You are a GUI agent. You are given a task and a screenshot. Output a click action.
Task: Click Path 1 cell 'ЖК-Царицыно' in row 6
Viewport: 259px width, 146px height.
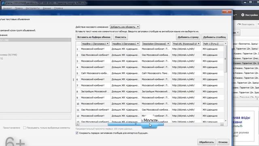[x=213, y=79]
